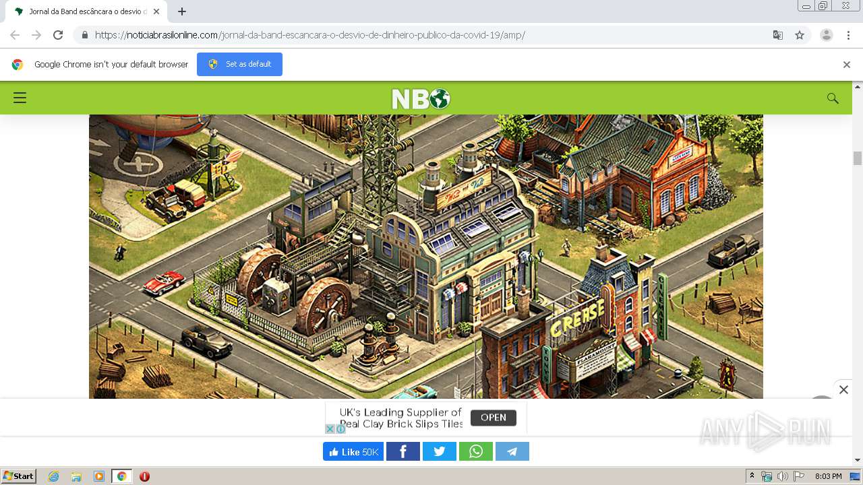Viewport: 863px width, 485px height.
Task: Open the clock showing 8:03 PM
Action: point(829,476)
